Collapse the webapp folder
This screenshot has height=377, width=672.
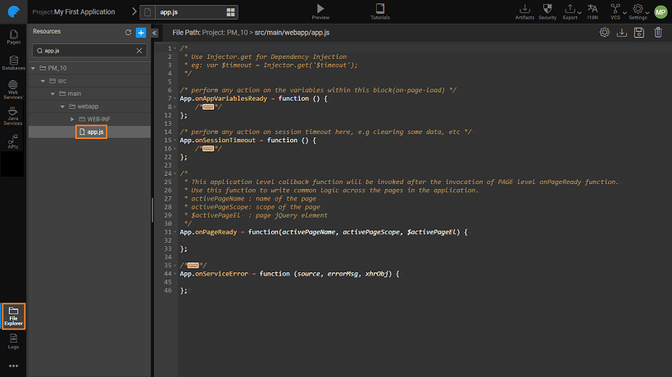(61, 106)
